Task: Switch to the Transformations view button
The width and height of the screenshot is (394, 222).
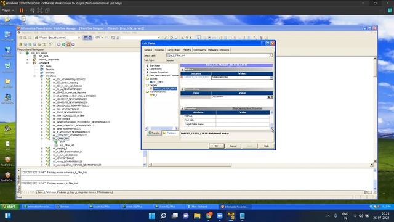Action: [153, 133]
